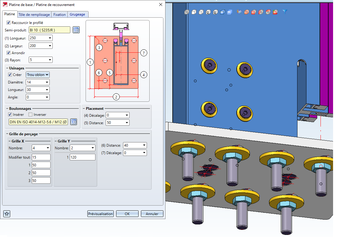Select the wireframe cube view icon

186,12
